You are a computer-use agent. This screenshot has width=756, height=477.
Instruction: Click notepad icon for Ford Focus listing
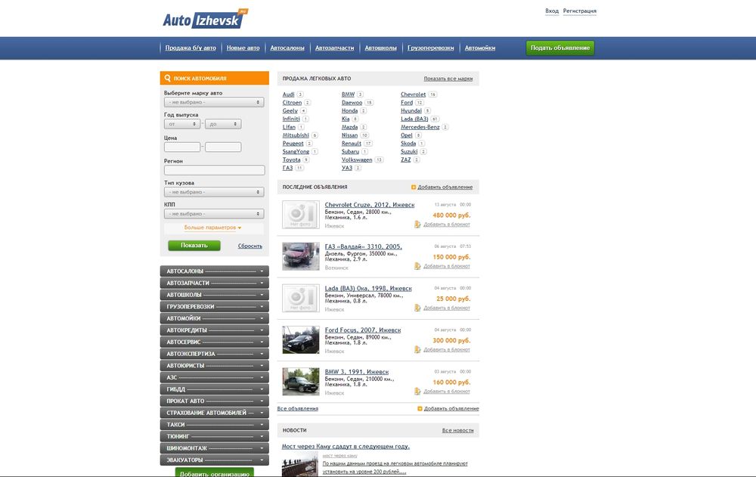[x=417, y=350]
